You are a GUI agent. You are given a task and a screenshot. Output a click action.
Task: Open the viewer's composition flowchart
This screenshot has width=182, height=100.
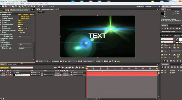112,61
